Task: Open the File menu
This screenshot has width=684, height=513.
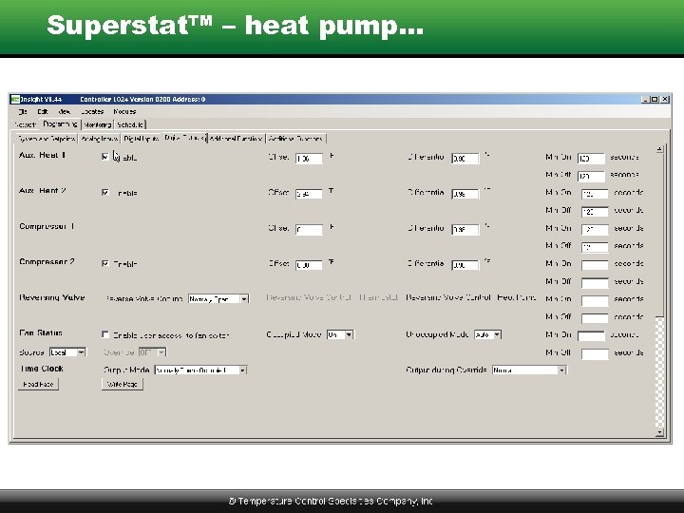Action: click(23, 112)
